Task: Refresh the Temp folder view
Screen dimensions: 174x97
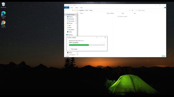Action: (x=132, y=10)
